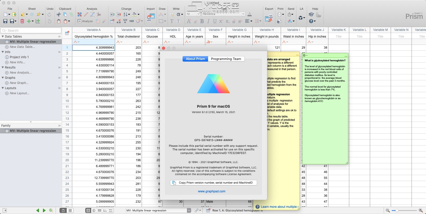Screen dimensions: 426x214
Task: Click the linear regression line analysis icon
Action: (x=86, y=14)
